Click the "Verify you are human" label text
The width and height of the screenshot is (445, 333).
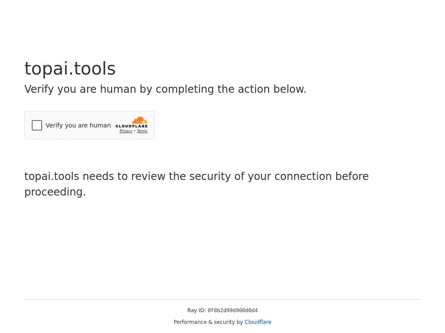[x=78, y=125]
